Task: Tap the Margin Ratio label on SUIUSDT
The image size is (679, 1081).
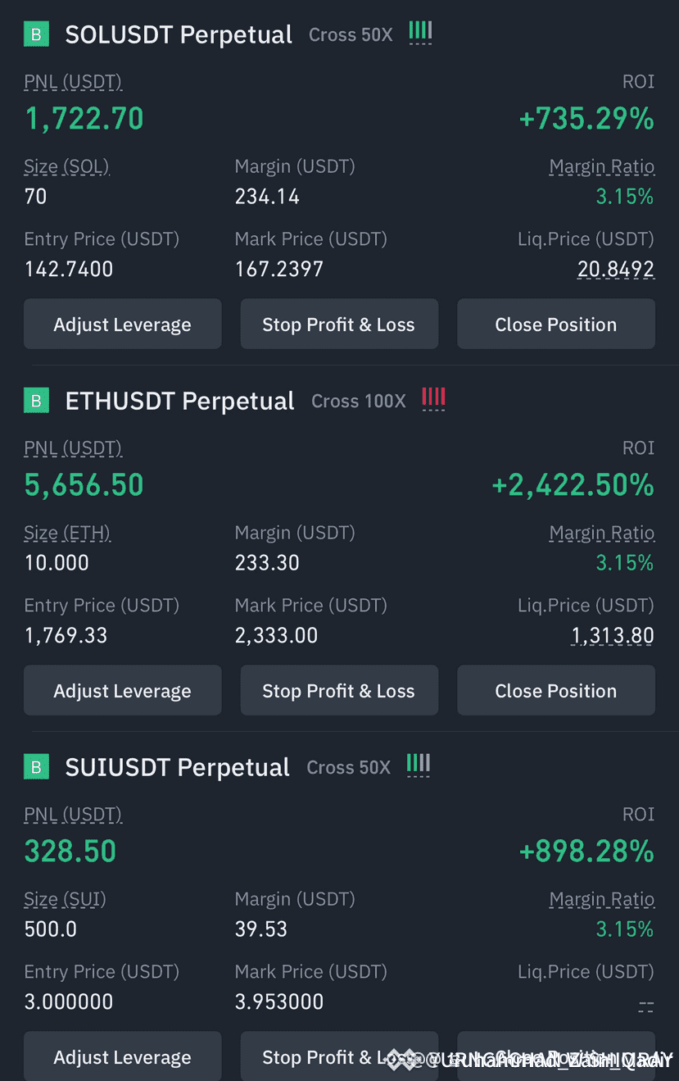Action: (x=602, y=899)
